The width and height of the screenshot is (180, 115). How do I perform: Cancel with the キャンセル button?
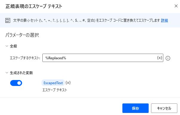[164, 108]
